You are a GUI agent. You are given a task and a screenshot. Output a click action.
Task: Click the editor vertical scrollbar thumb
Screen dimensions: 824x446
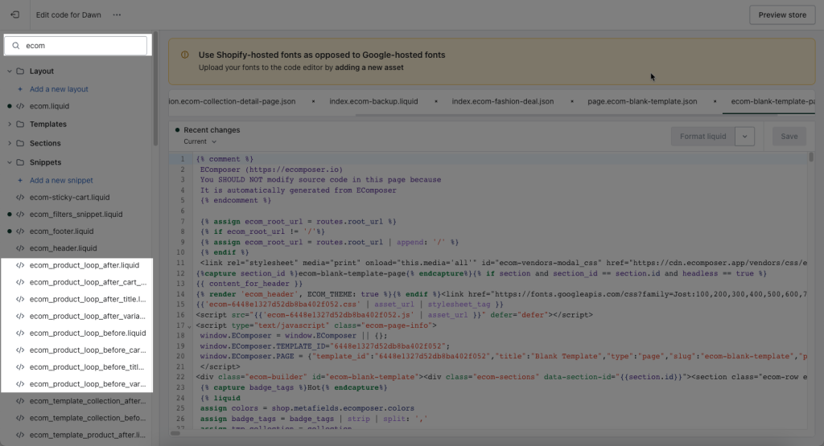coord(811,157)
